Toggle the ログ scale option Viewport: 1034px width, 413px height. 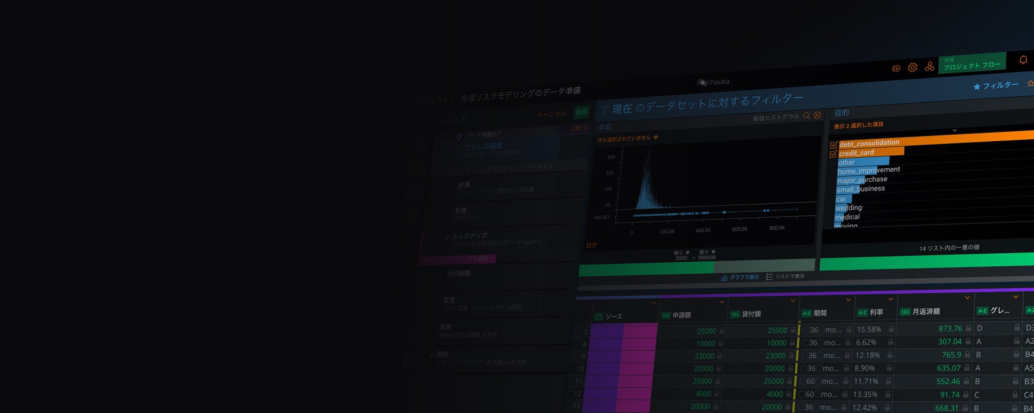point(591,245)
